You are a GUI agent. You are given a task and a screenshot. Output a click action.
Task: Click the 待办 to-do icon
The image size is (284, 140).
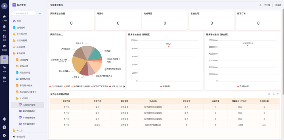click(x=4, y=28)
